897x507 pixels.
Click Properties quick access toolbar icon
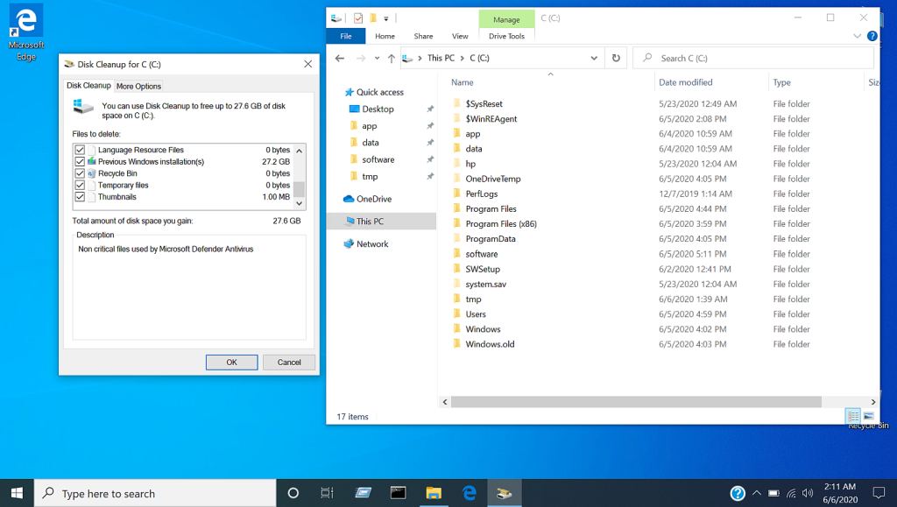click(358, 18)
